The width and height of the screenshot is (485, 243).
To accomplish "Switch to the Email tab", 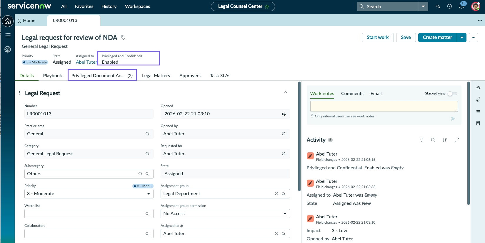I will 376,94.
